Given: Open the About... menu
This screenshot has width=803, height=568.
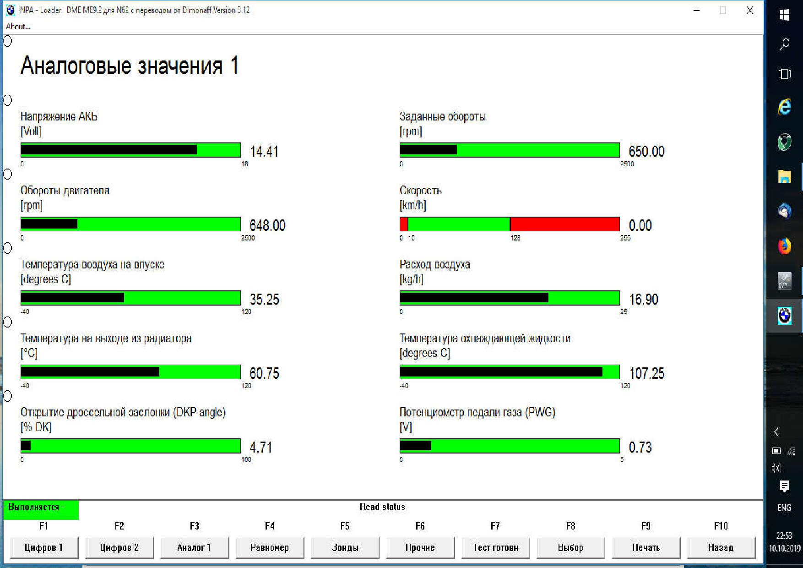Looking at the screenshot, I should [18, 27].
